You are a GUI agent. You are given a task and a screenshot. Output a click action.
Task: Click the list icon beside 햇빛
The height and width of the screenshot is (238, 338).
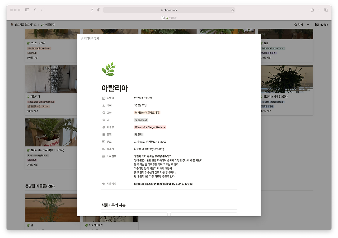coord(104,134)
